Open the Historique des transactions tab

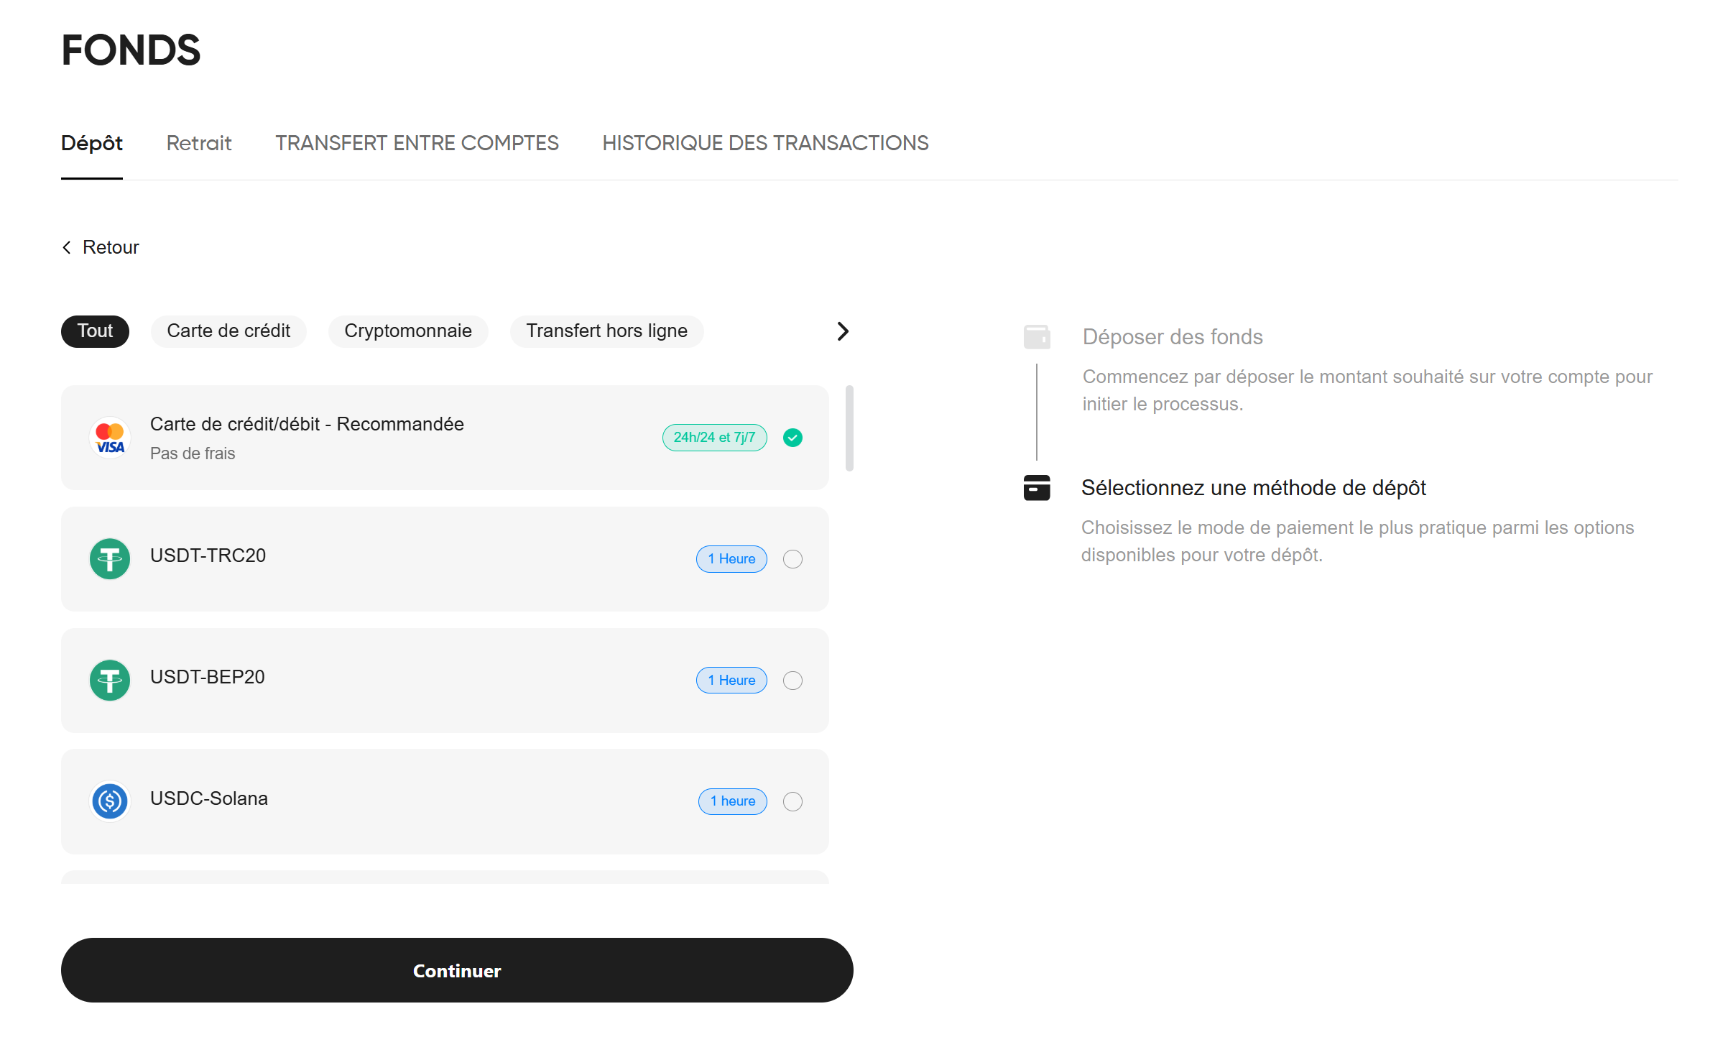(764, 143)
